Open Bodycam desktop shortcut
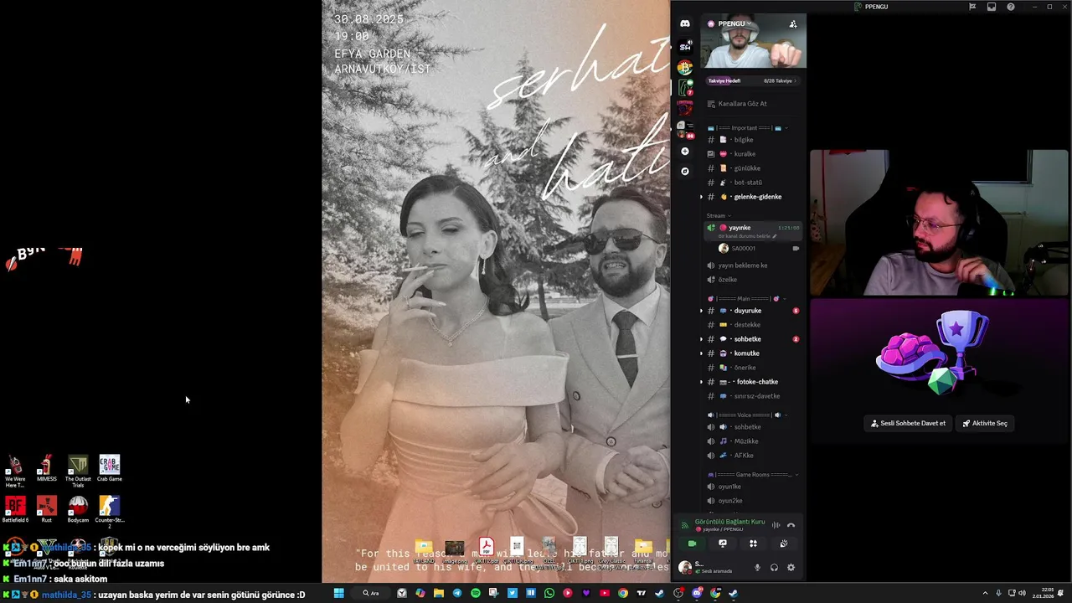Viewport: 1072px width, 603px height. point(78,510)
